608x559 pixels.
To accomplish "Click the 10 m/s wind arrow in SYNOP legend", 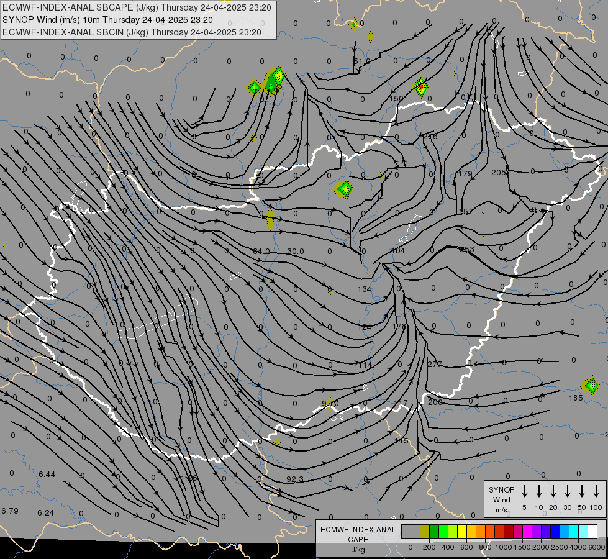I will pos(539,491).
